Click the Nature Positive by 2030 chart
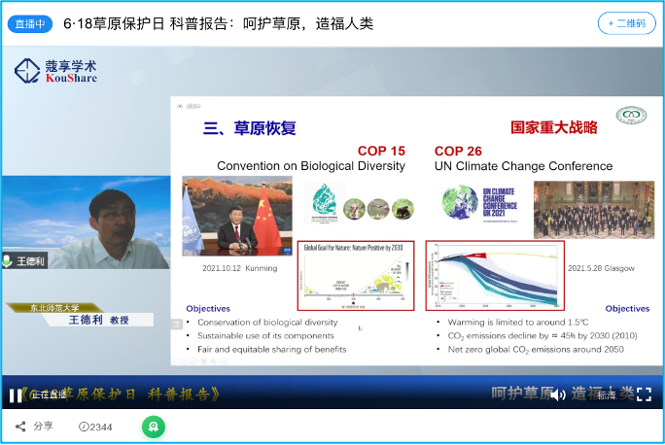 click(x=356, y=276)
